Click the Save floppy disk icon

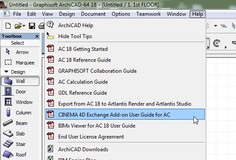pos(32,26)
